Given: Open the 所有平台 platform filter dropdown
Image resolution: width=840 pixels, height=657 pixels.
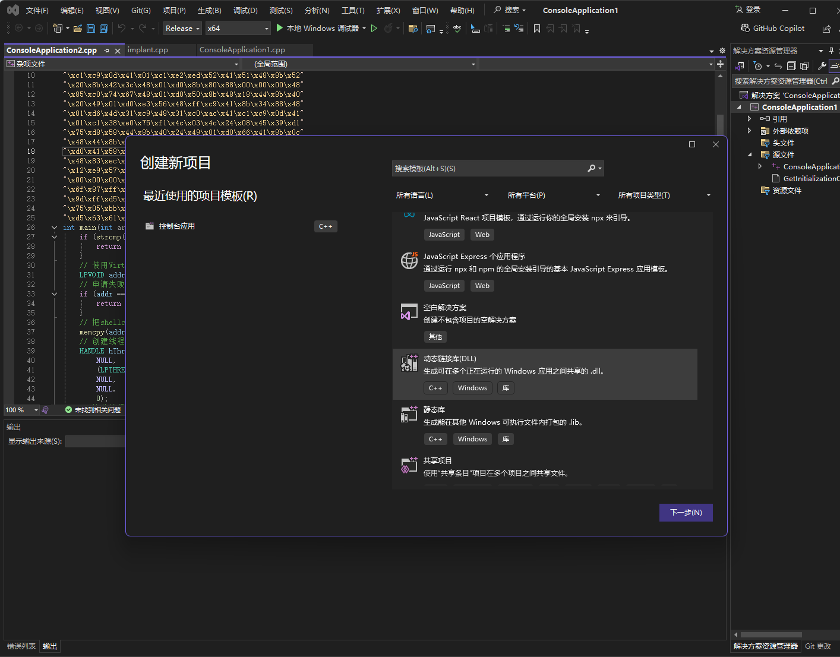Looking at the screenshot, I should coord(554,195).
